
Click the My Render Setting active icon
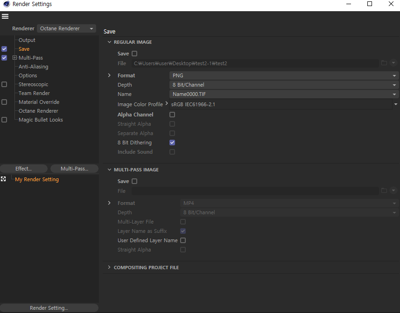coord(3,179)
